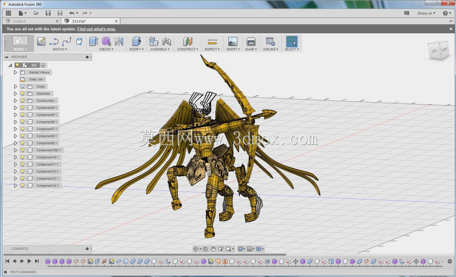
Task: Click the Undo arrow icon
Action: click(x=72, y=13)
